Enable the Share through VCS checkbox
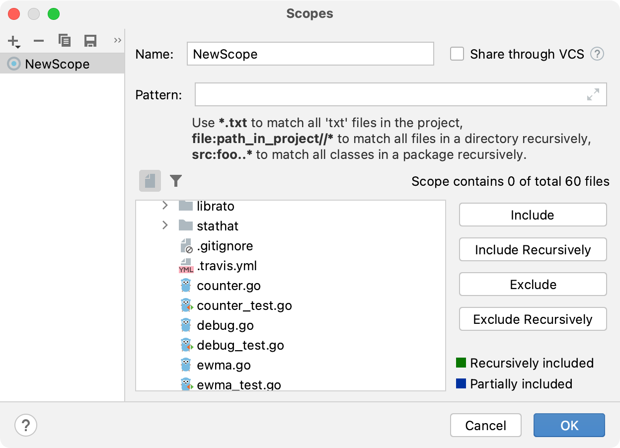 457,54
